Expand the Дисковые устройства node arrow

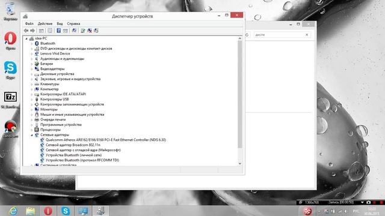click(32, 74)
